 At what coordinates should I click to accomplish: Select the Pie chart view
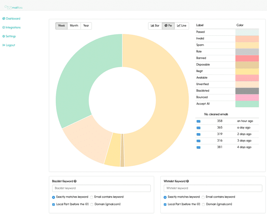pos(168,26)
